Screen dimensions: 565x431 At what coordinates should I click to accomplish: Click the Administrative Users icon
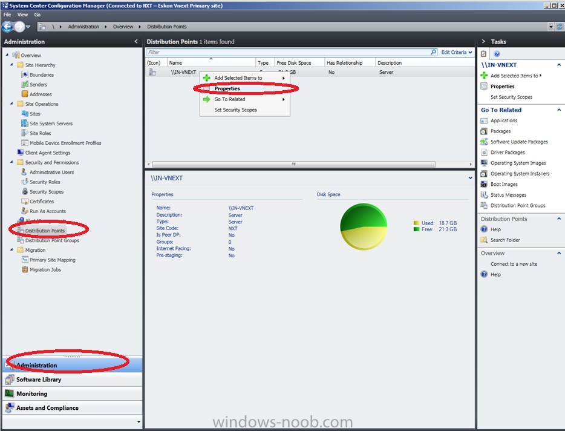pos(25,172)
